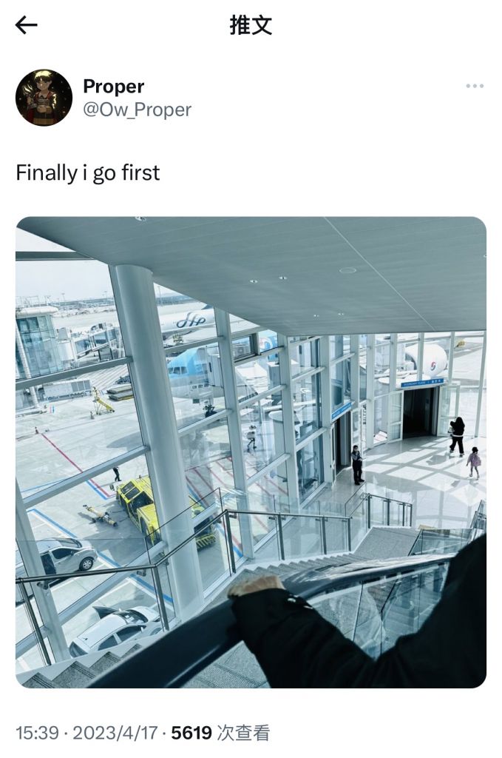The height and width of the screenshot is (758, 502).
Task: Open Proper's profile avatar
Action: pyautogui.click(x=44, y=98)
